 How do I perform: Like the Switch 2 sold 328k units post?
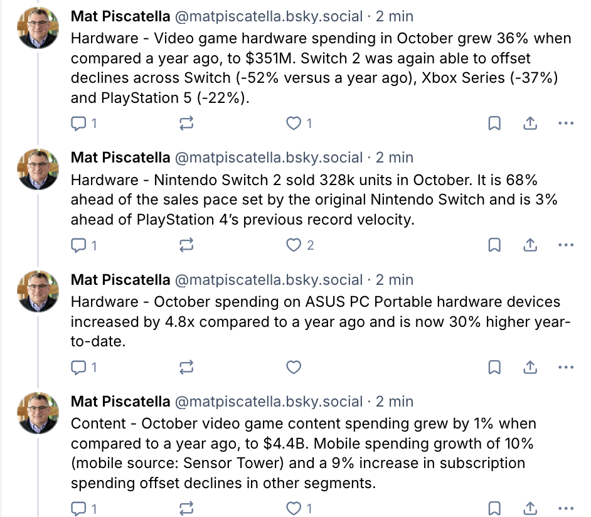tap(294, 245)
